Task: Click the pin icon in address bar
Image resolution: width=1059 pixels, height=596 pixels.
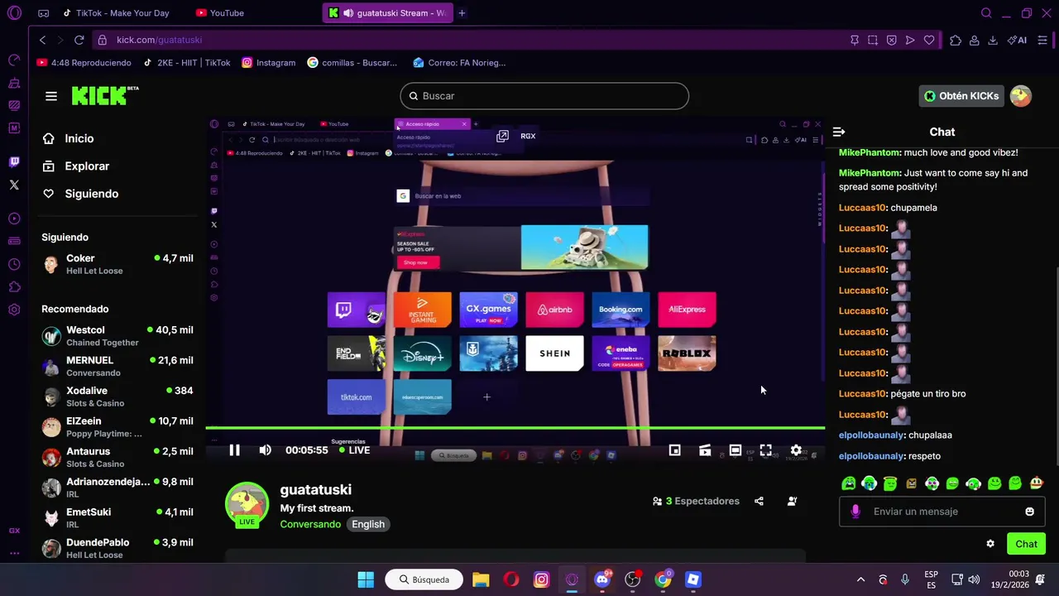Action: pos(855,40)
